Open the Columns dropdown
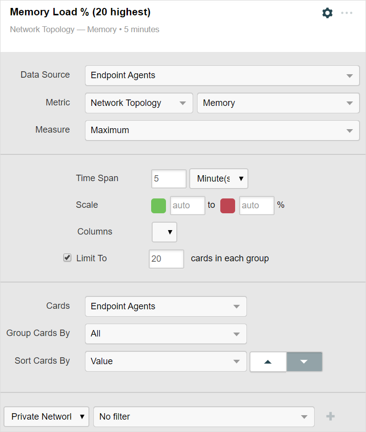The image size is (366, 432). click(164, 232)
